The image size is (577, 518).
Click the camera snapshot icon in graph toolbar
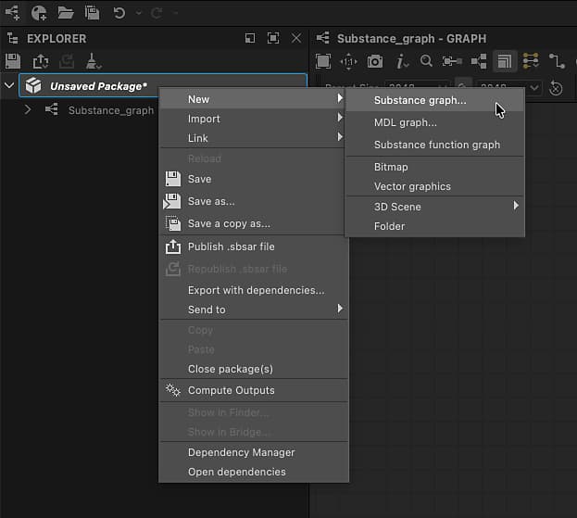[374, 61]
